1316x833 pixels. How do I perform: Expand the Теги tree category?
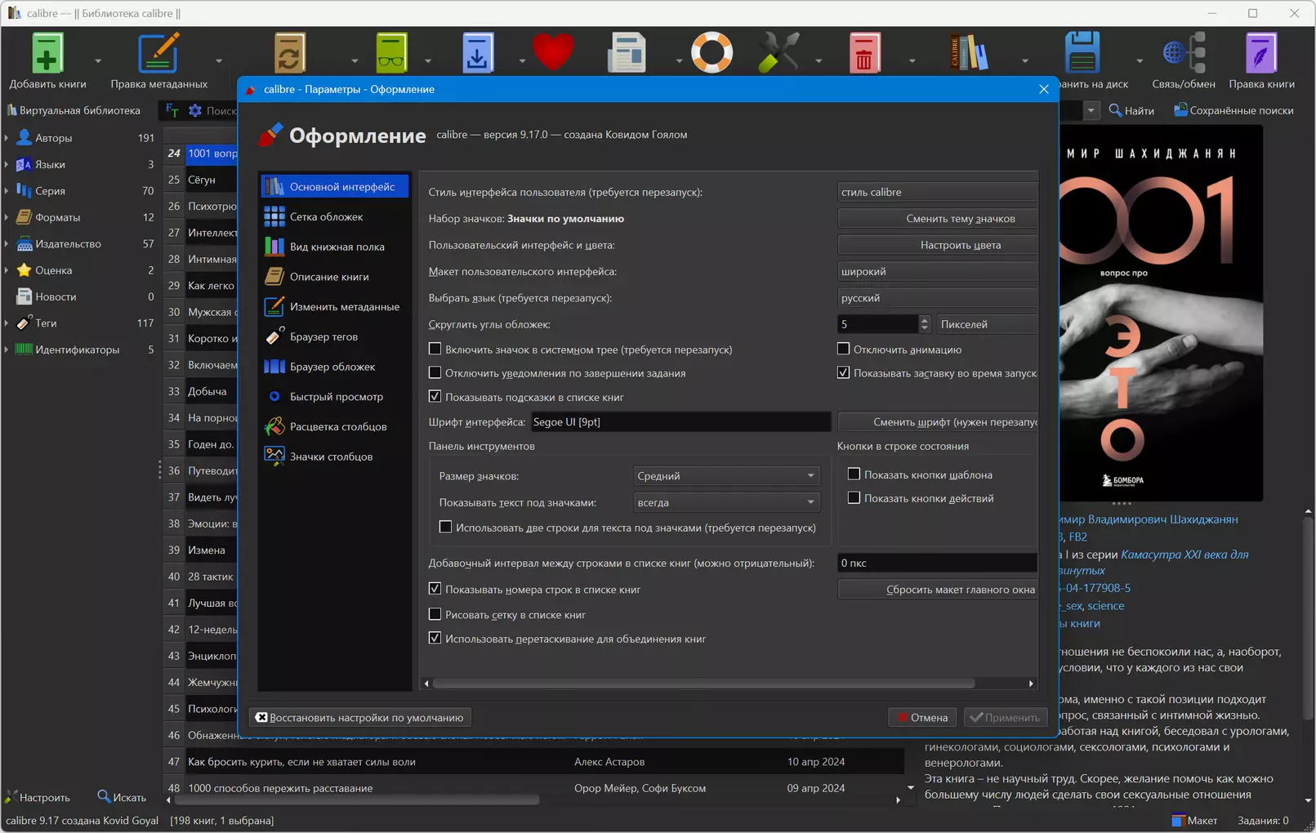(x=7, y=323)
